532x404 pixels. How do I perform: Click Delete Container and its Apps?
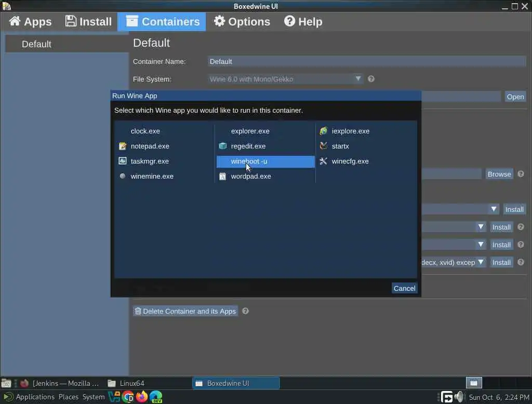(x=185, y=311)
